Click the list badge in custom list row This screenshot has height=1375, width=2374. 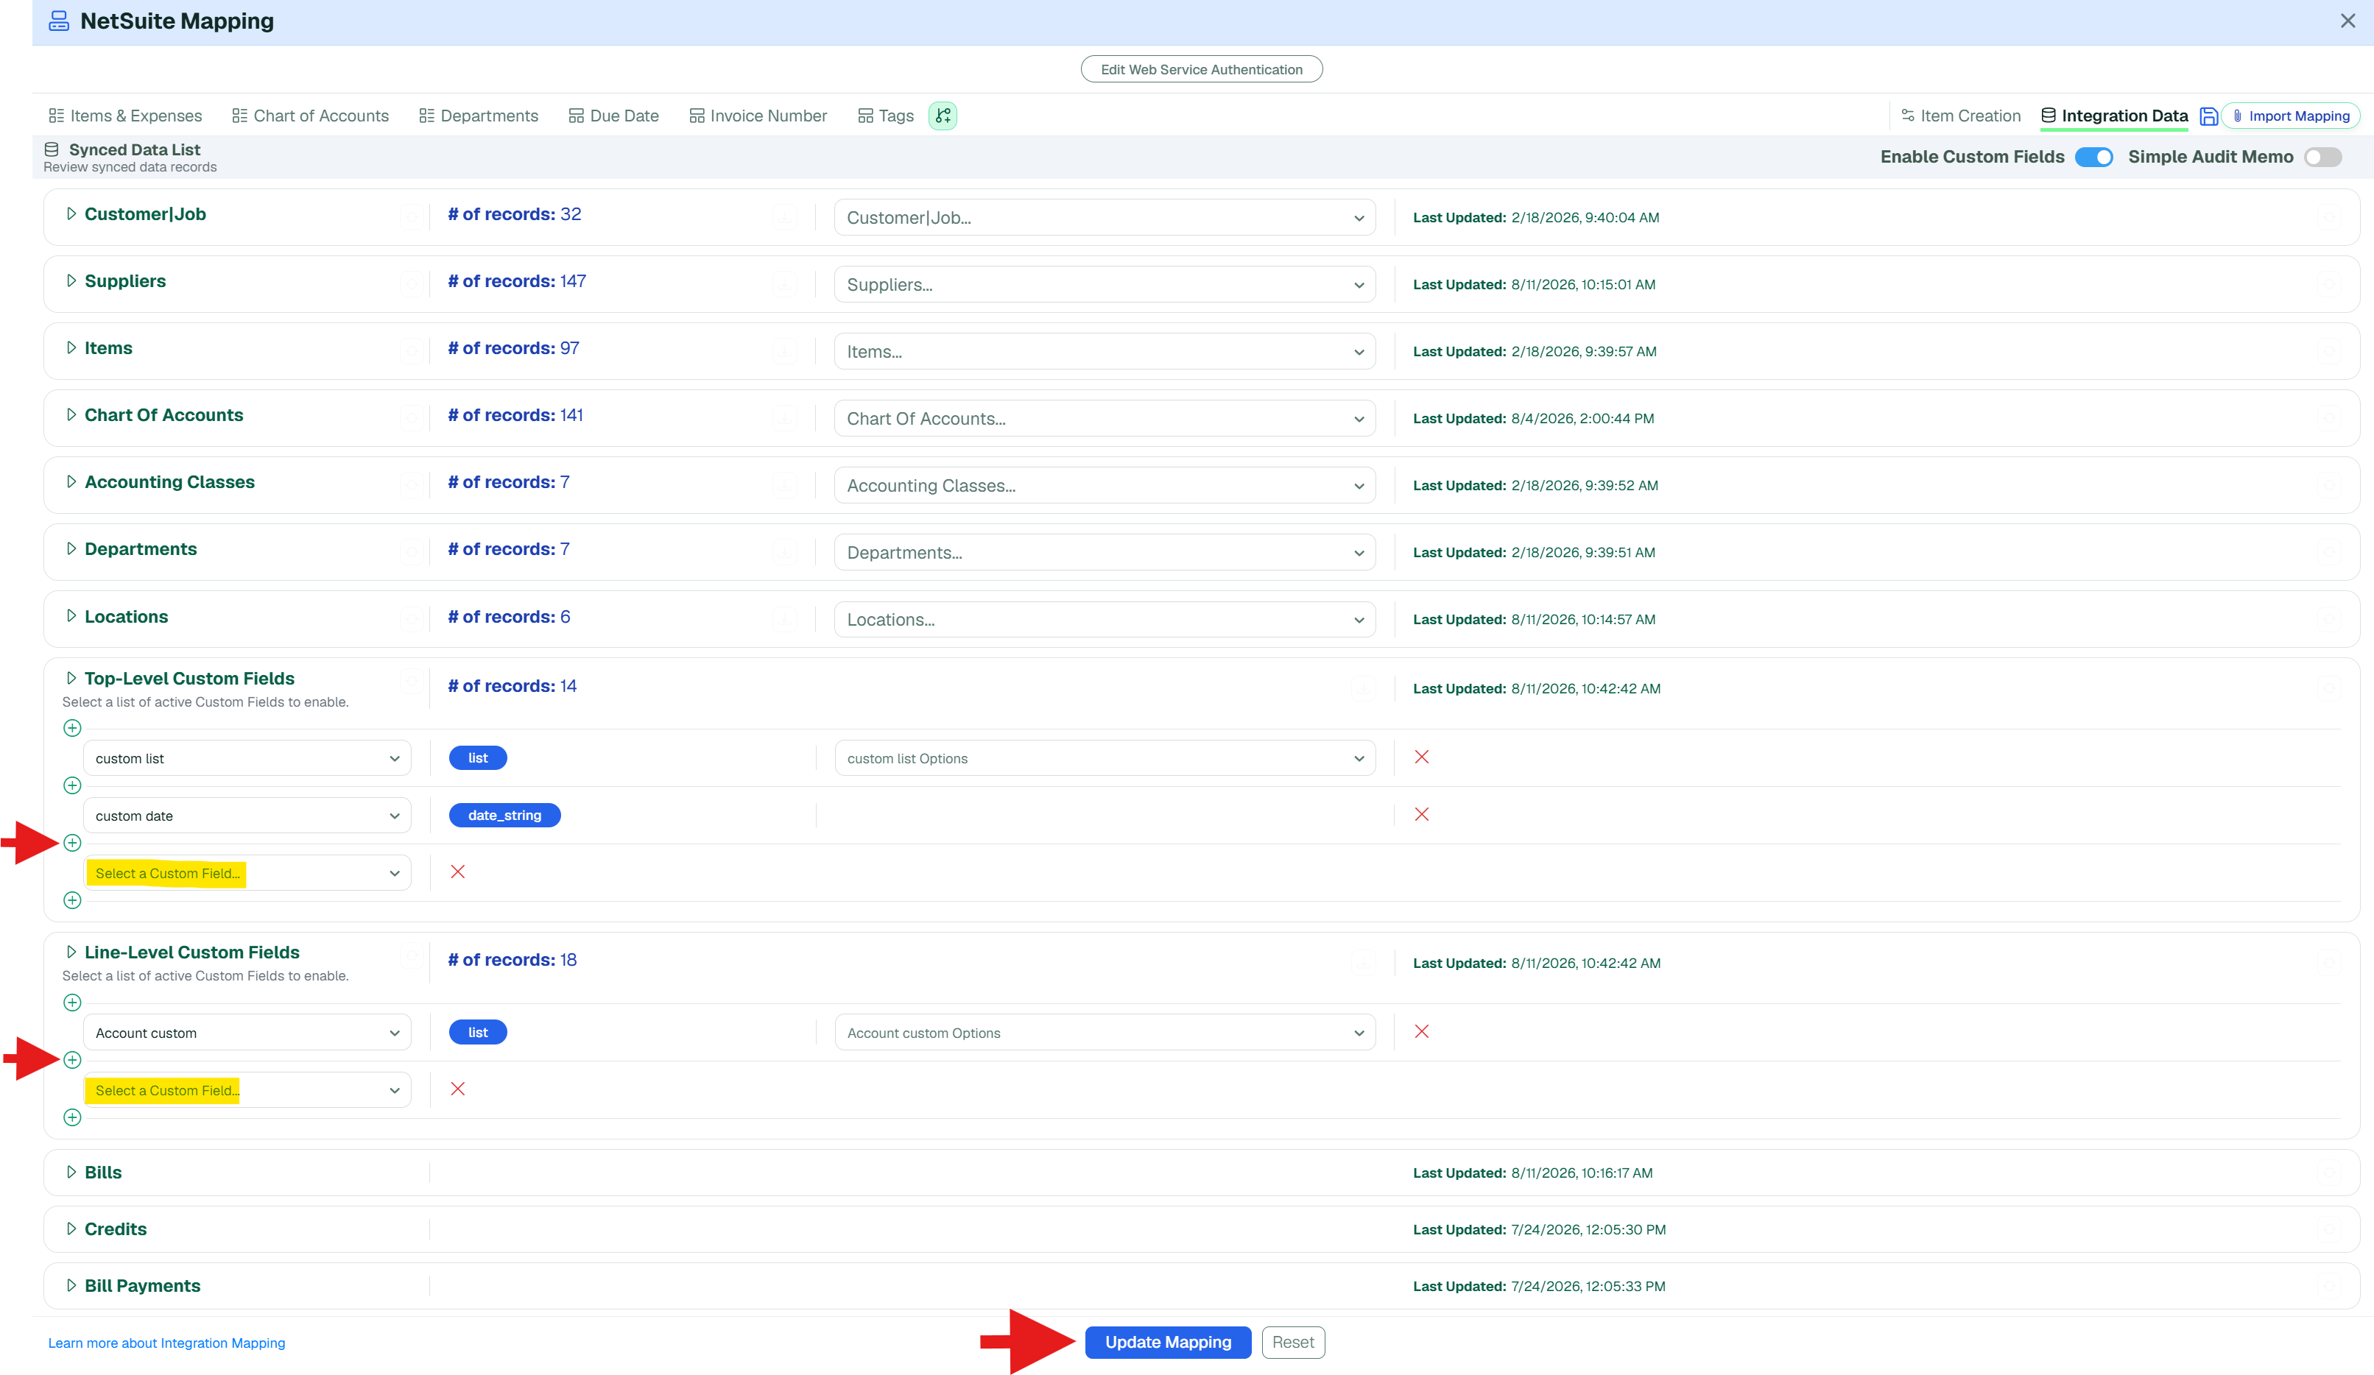478,757
